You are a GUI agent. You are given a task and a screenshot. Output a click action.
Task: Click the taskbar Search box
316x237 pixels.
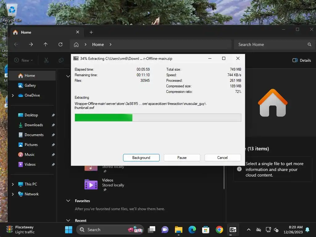coord(110,230)
